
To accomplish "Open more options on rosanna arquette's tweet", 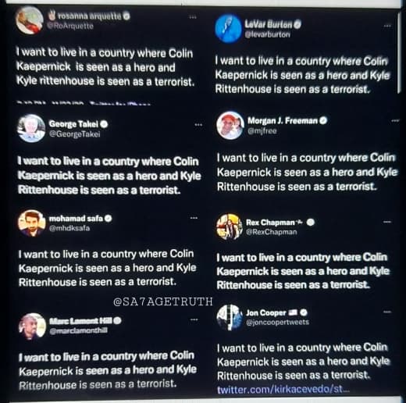I will [x=193, y=17].
